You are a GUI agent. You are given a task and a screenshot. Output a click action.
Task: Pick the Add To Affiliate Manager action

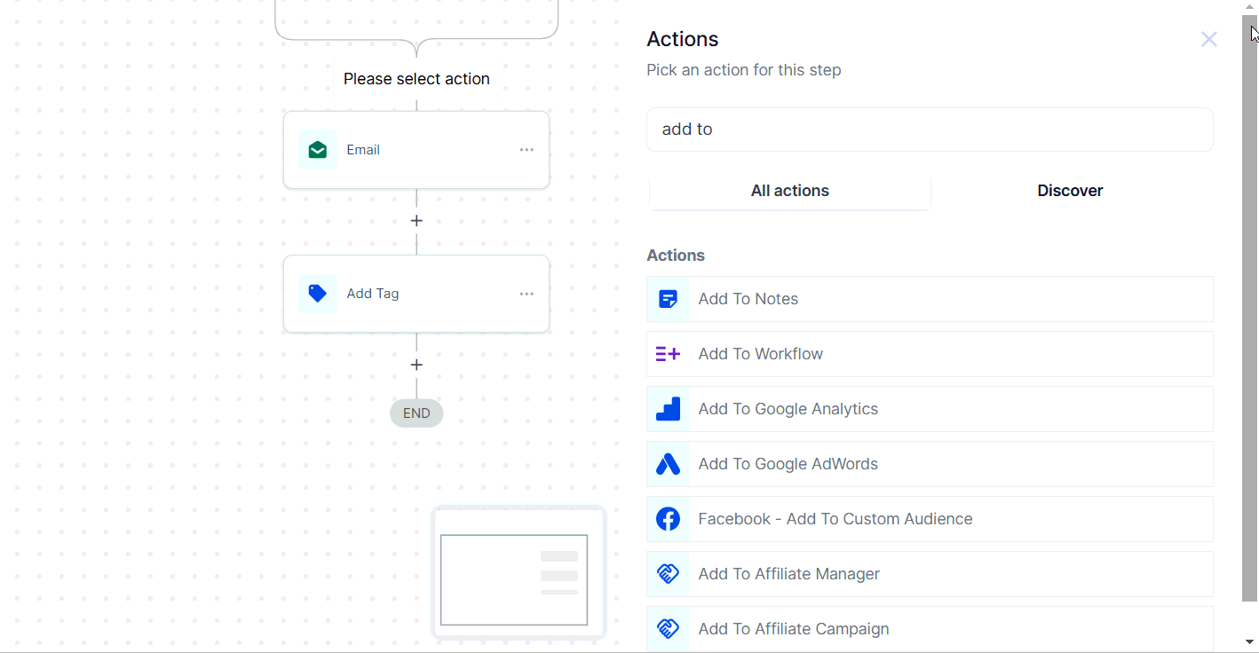930,574
